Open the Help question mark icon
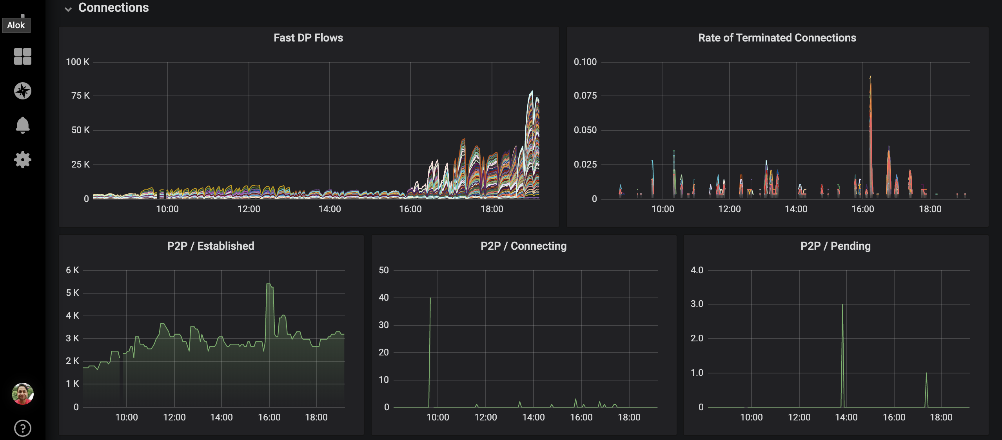Image resolution: width=1002 pixels, height=440 pixels. click(22, 428)
